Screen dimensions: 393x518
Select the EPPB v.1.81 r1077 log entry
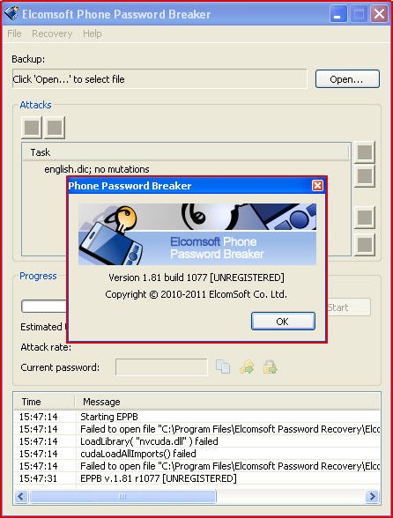click(197, 478)
